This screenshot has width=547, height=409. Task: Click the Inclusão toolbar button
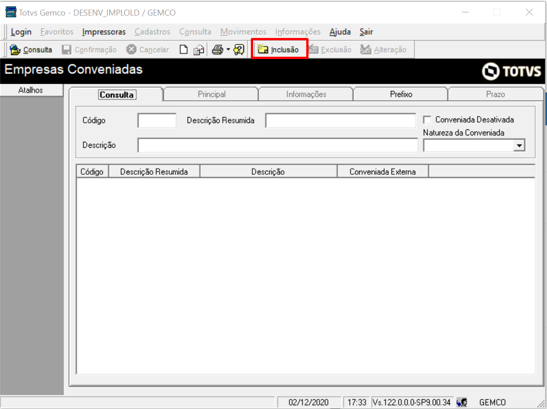(x=278, y=49)
